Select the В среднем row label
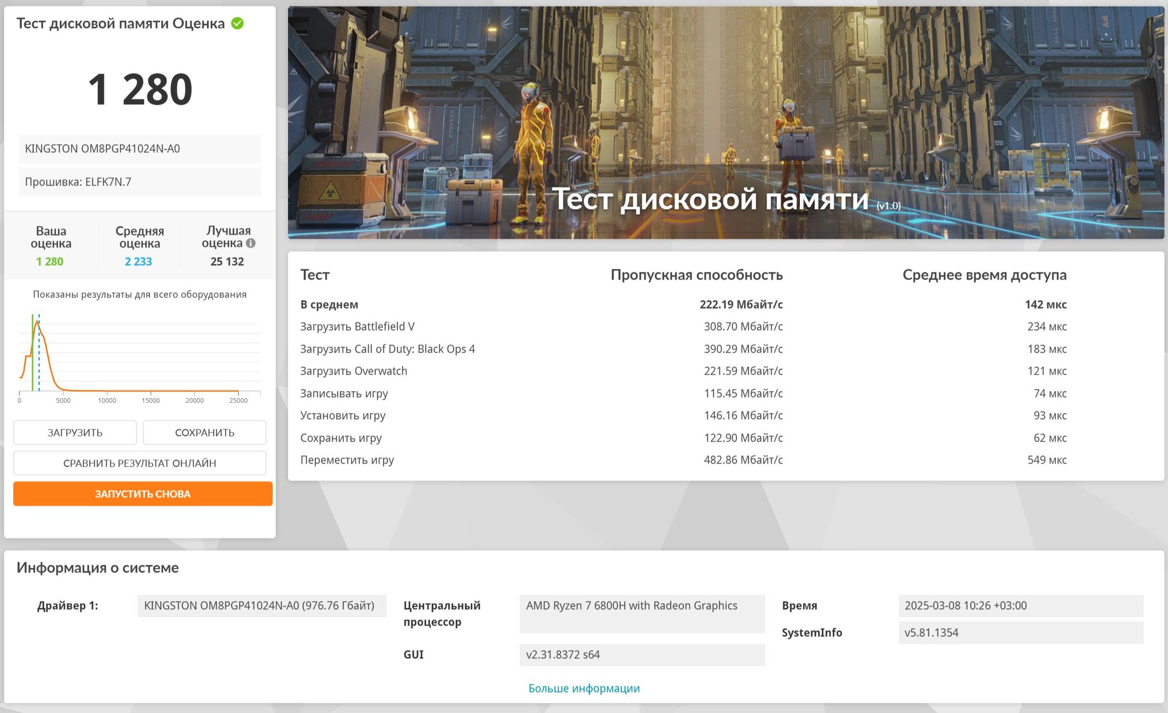 tap(329, 305)
